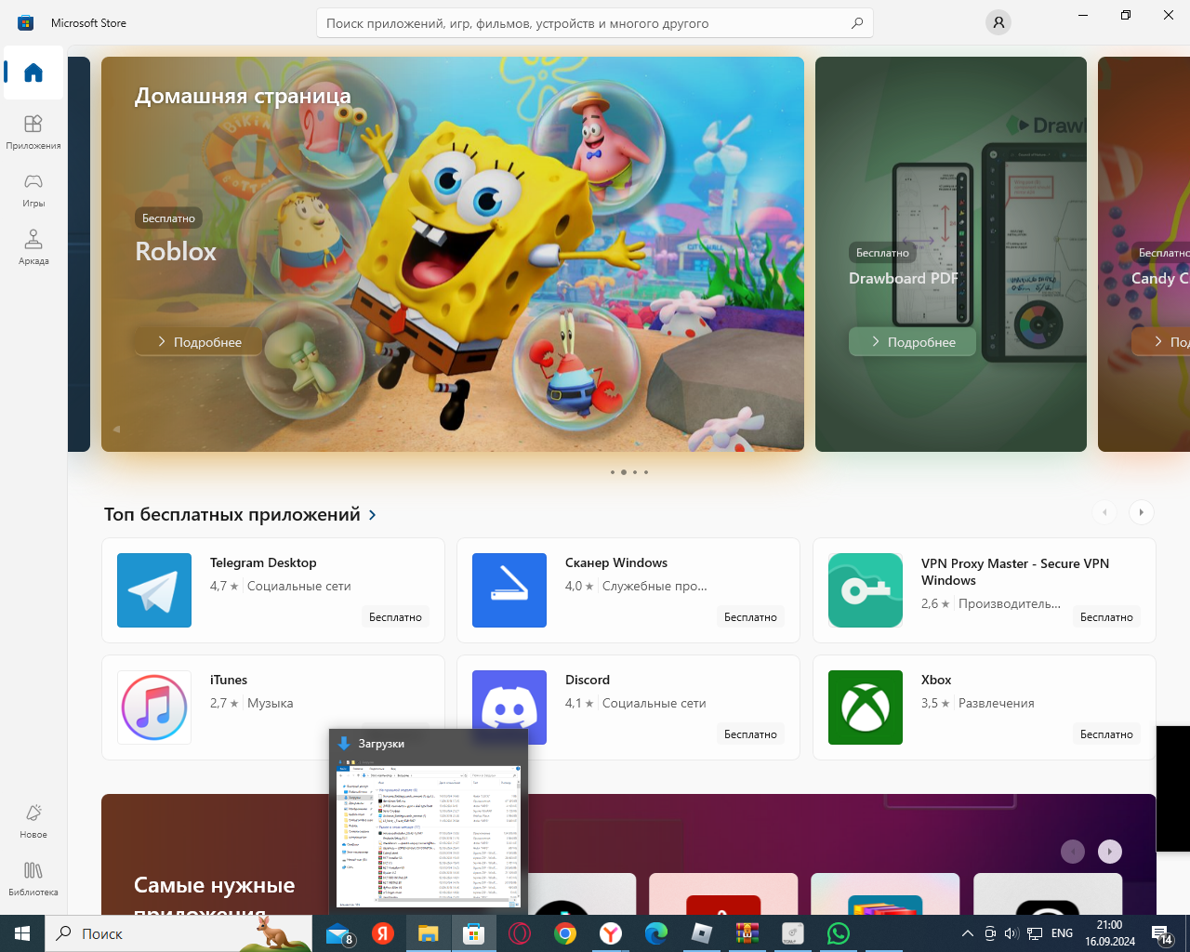
Task: Click Бесплатно for VPN Proxy Master
Action: click(1106, 617)
